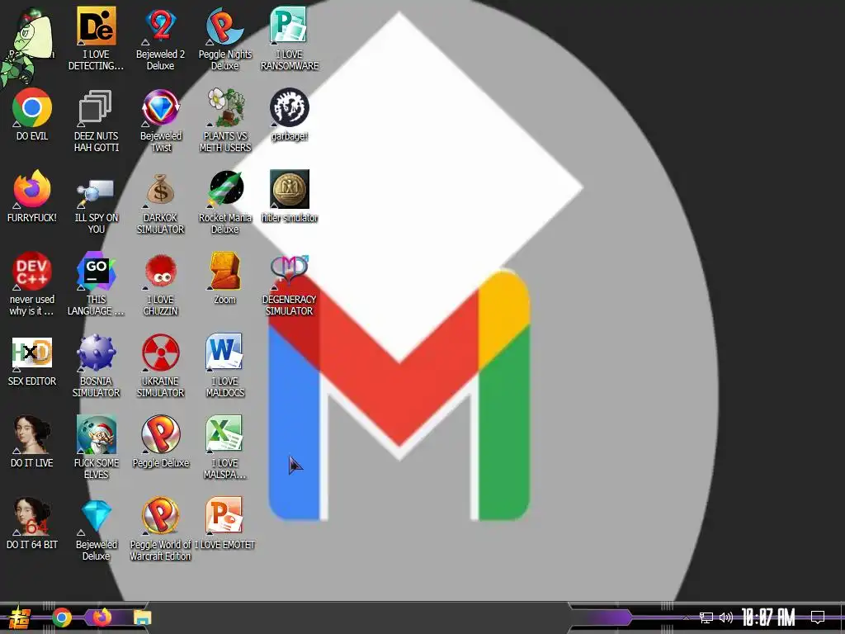Select the Dev C++ desktop shortcut
Image resolution: width=845 pixels, height=634 pixels.
click(x=32, y=271)
